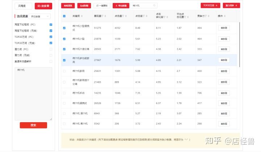The image size is (261, 152).
Task: Click the help question mark on 词+数据
Action: pos(48,6)
